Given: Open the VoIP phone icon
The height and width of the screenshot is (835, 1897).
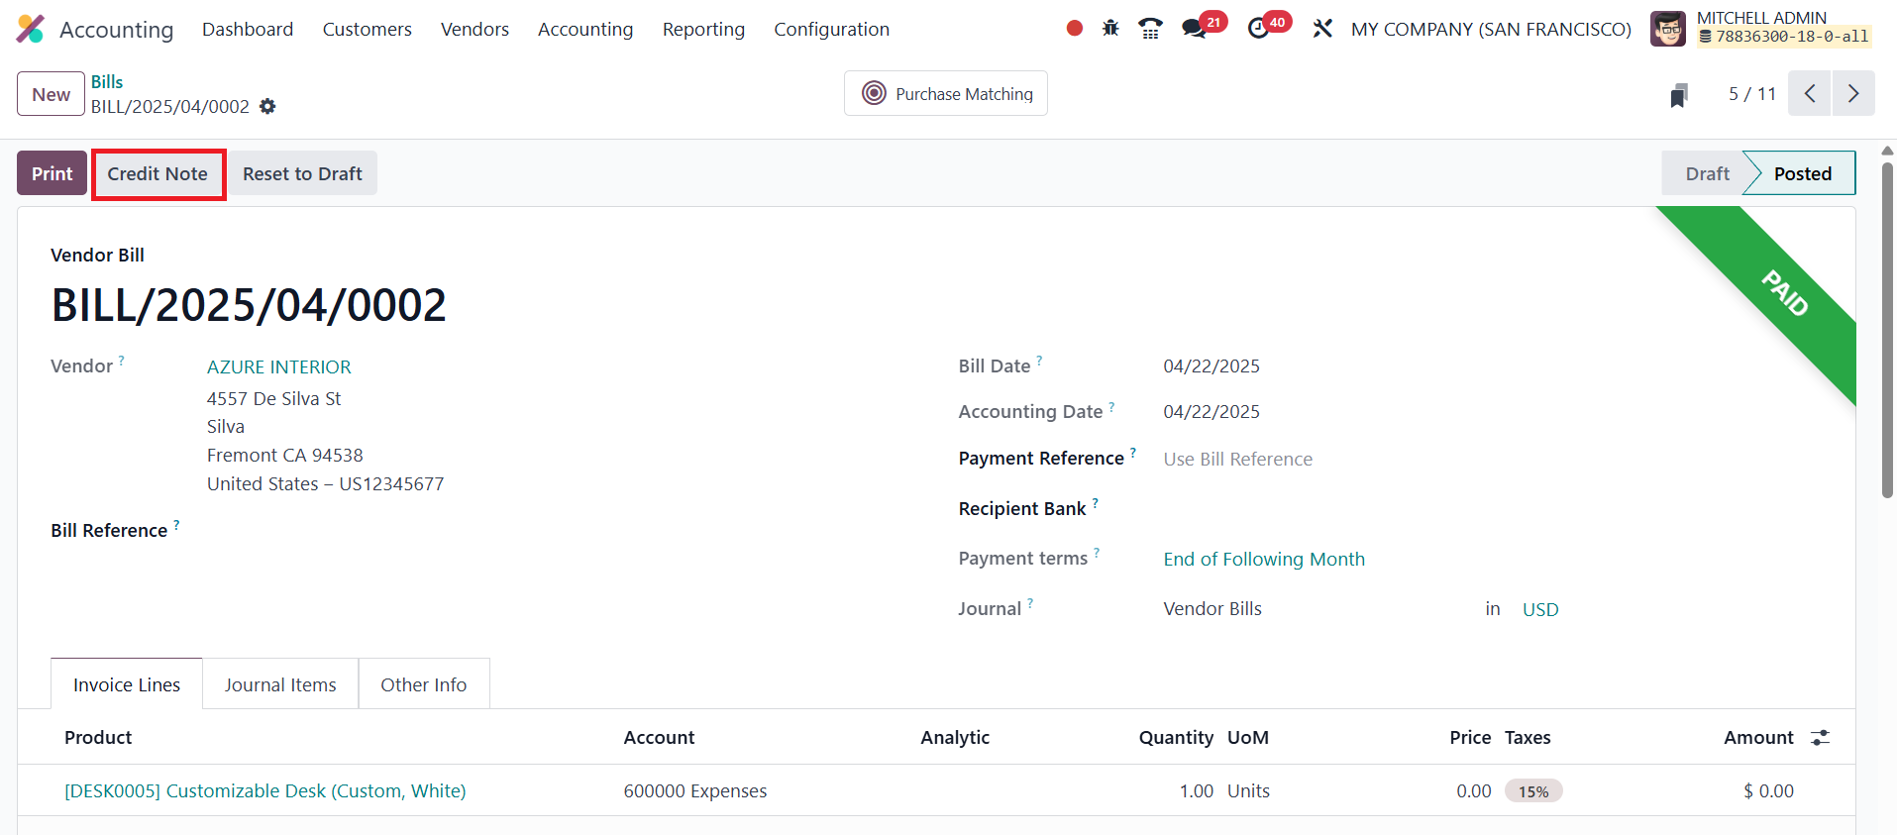Looking at the screenshot, I should (1150, 29).
